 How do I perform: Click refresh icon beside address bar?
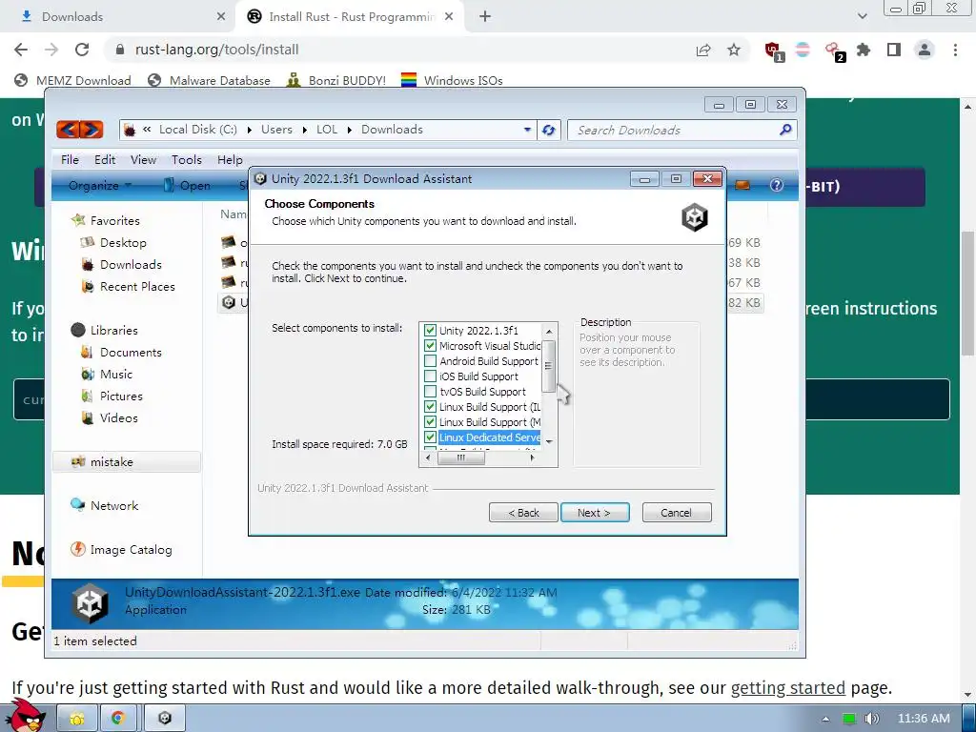(x=548, y=130)
